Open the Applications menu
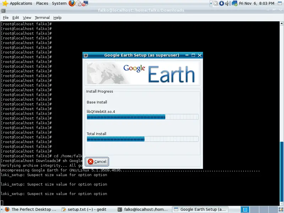 21,3
